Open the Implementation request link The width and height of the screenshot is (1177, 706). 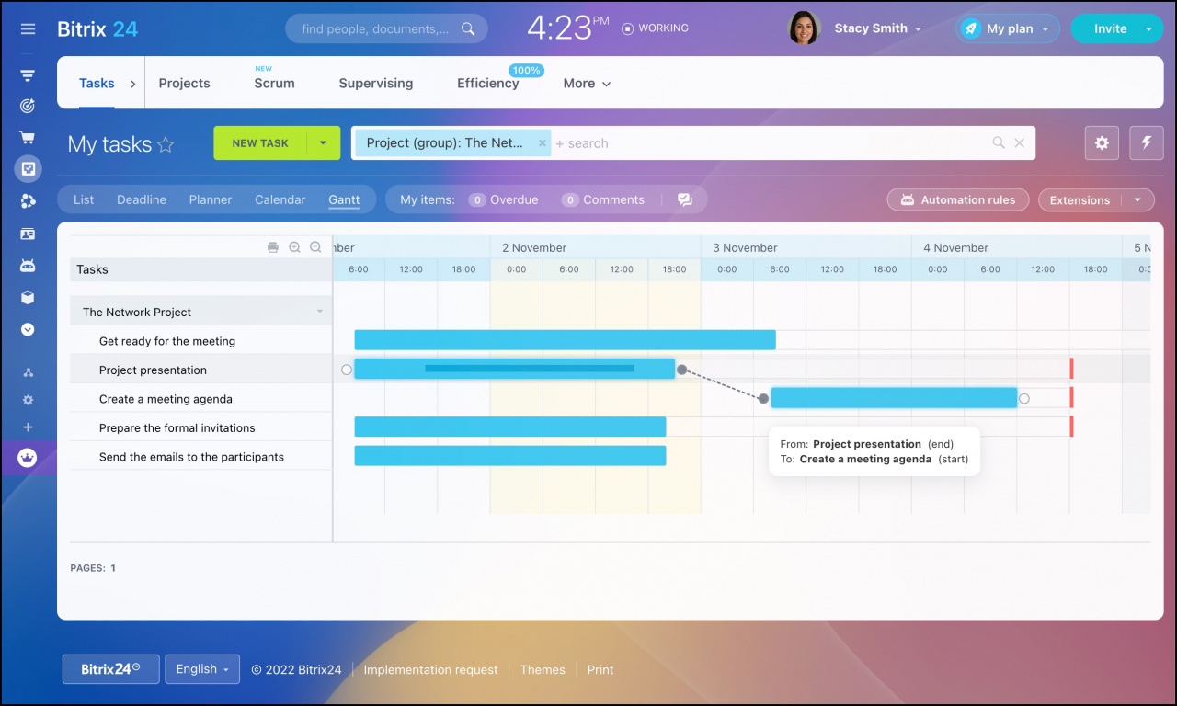430,670
